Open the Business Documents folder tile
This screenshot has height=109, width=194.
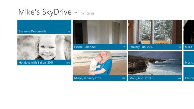pos(44,27)
